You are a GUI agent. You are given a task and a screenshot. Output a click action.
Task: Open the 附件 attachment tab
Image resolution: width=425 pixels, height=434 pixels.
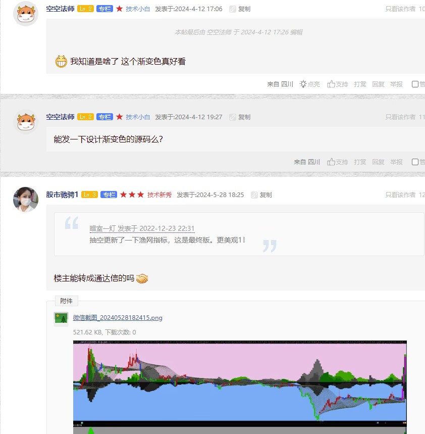[66, 301]
